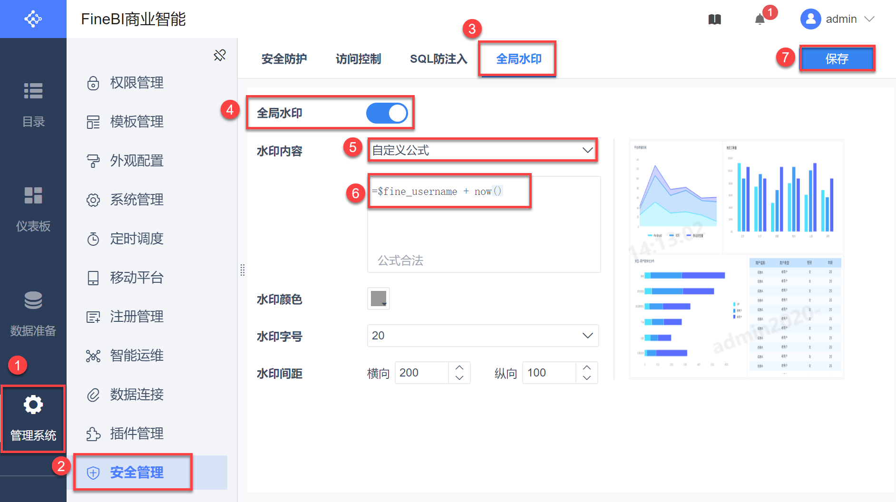
Task: Open the 水印字号 size dropdown
Action: coord(483,336)
